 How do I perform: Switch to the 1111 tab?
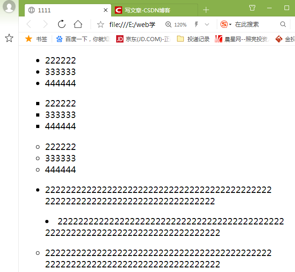pos(68,10)
